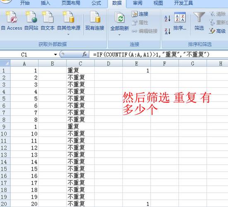Click the Select All corner of the sheet
Viewport: 228px width, 207px height.
tap(5, 63)
